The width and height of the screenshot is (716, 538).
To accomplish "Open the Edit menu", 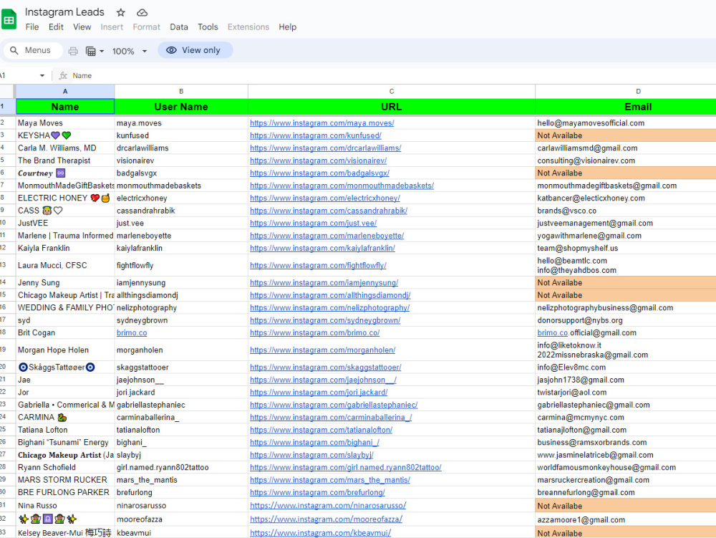I will 56,27.
